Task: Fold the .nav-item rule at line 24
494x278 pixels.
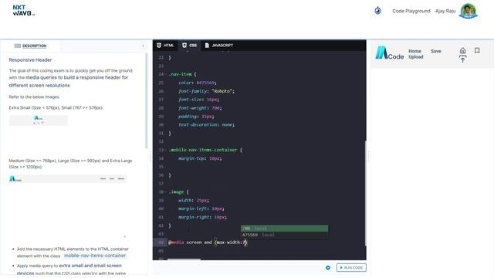Action: [x=166, y=74]
